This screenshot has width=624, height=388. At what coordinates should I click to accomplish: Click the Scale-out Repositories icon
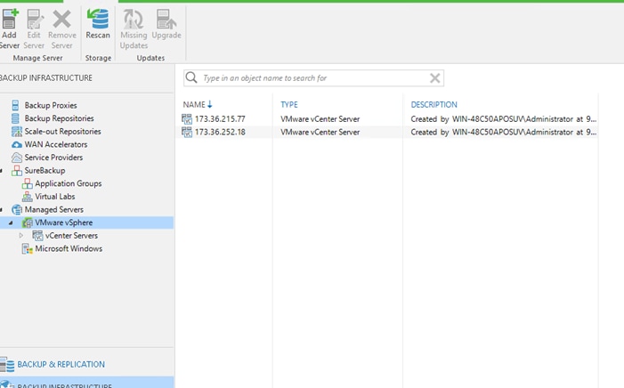pyautogui.click(x=17, y=132)
